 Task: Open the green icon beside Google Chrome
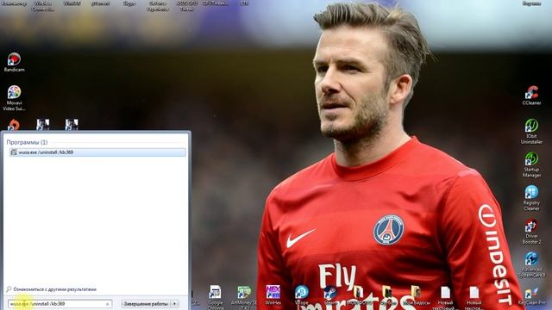click(244, 297)
